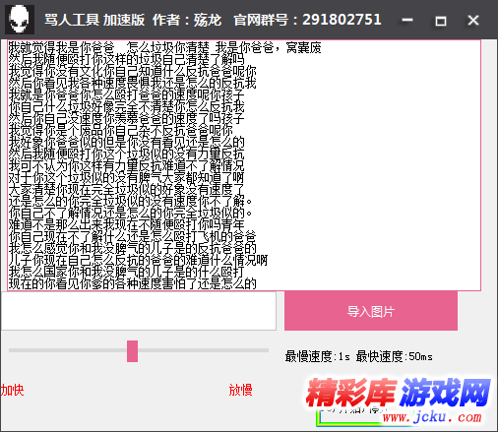Click the window title text 骂人工具 加速版
This screenshot has width=498, height=432.
point(94,20)
